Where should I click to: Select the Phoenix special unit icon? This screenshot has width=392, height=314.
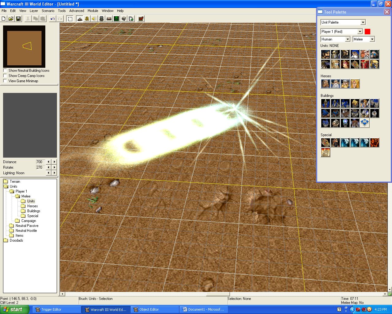(375, 143)
